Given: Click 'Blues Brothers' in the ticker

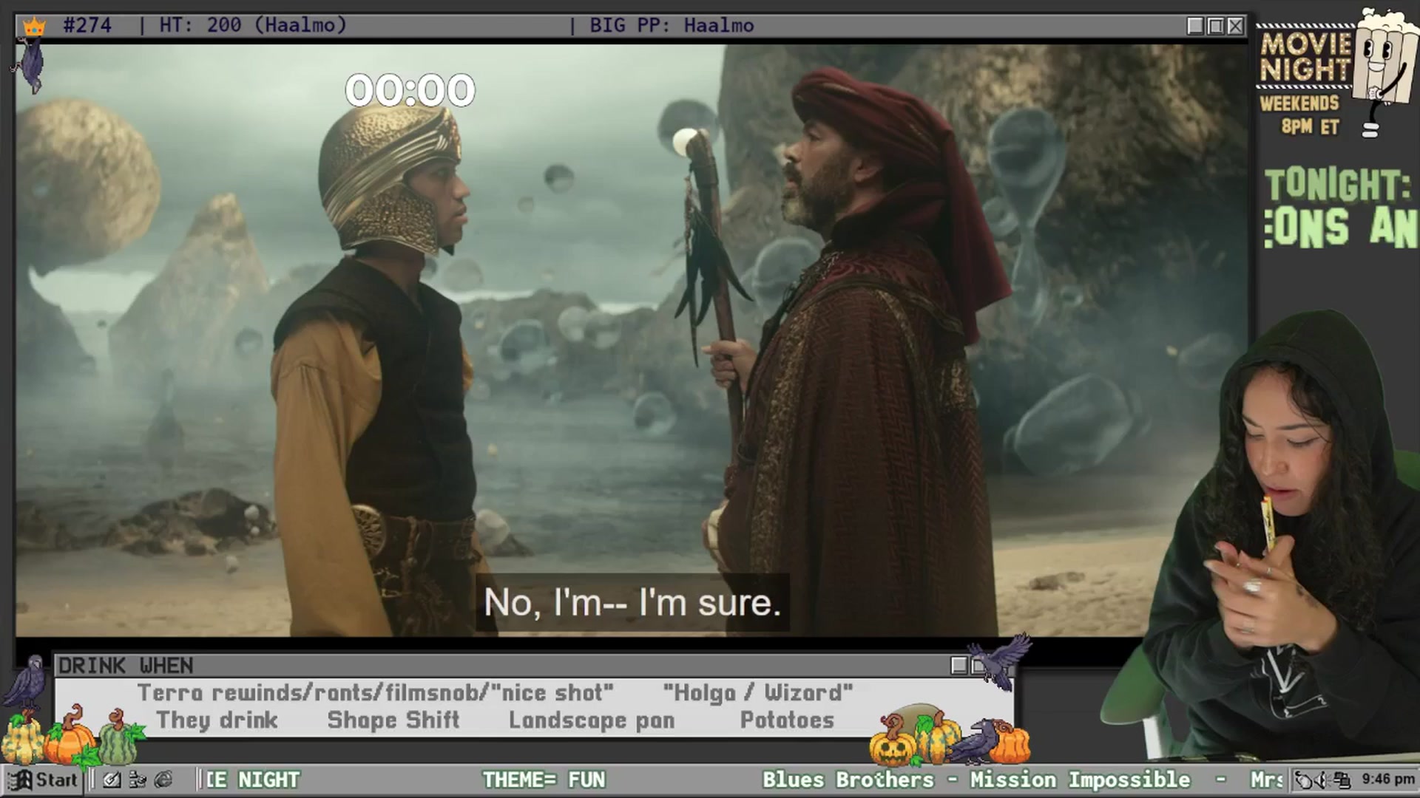Looking at the screenshot, I should [x=848, y=780].
